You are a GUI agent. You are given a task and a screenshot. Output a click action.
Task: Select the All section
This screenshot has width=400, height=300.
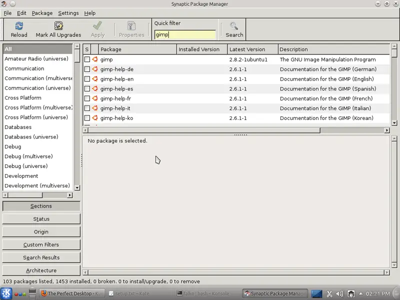[x=37, y=49]
